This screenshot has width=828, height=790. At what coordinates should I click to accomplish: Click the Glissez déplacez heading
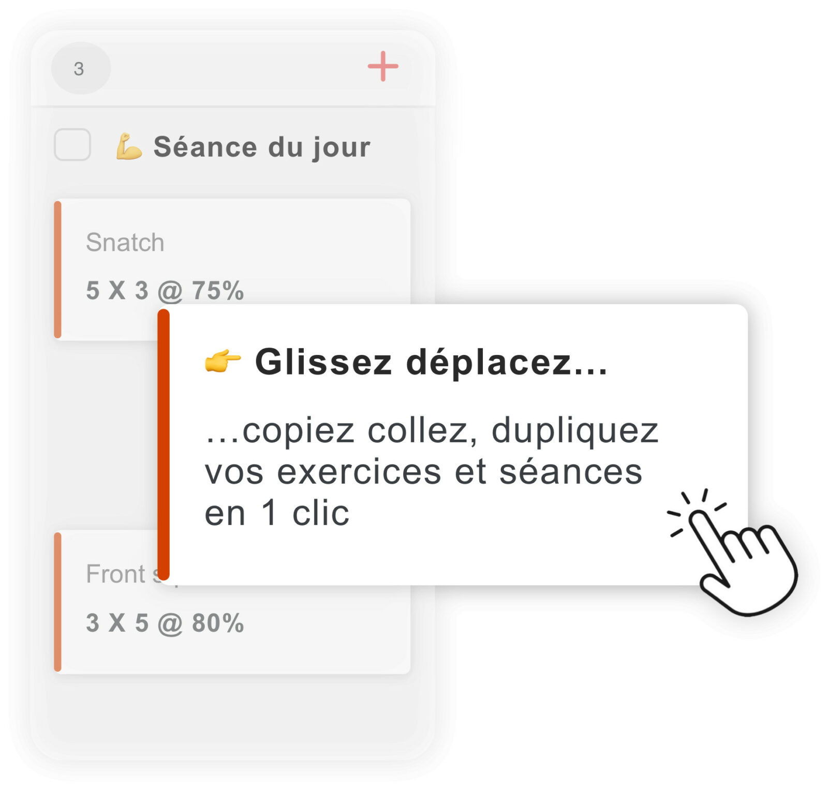[431, 362]
